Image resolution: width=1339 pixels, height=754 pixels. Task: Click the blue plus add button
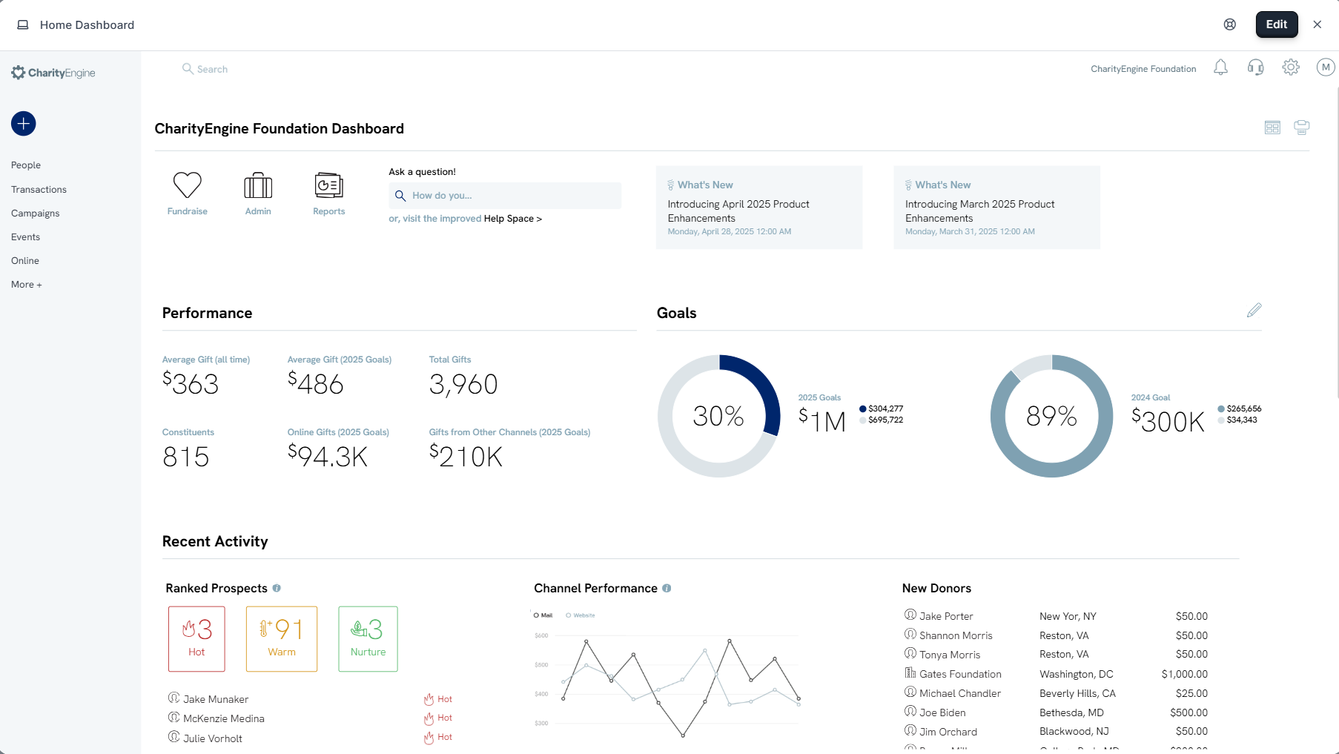pyautogui.click(x=24, y=124)
